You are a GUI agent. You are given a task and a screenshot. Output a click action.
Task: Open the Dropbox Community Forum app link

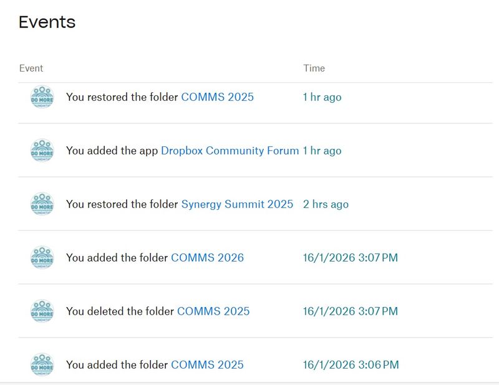tap(230, 151)
